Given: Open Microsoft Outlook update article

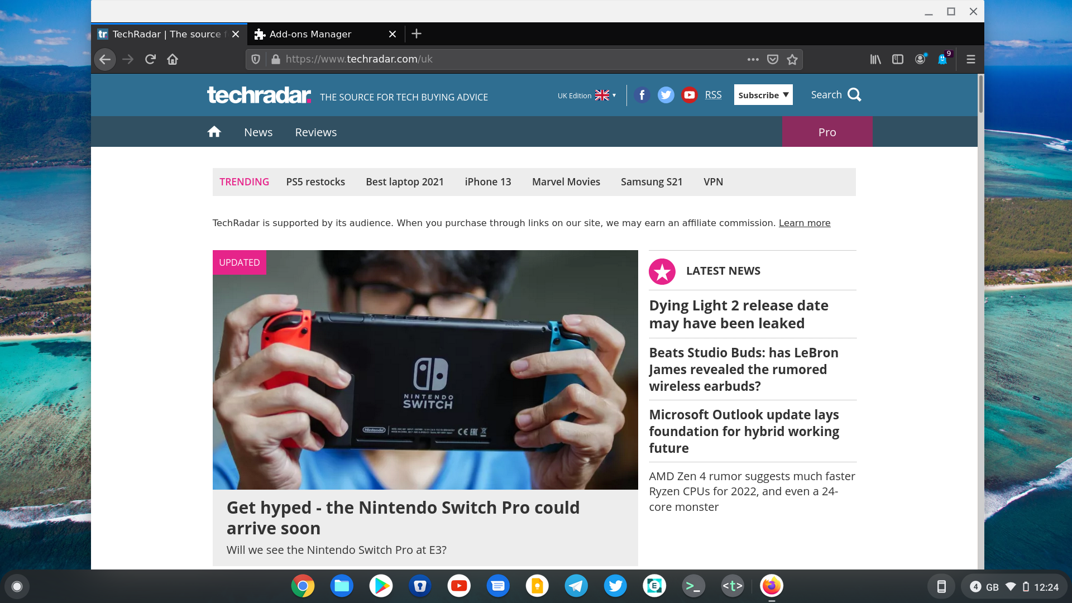Looking at the screenshot, I should pyautogui.click(x=744, y=432).
